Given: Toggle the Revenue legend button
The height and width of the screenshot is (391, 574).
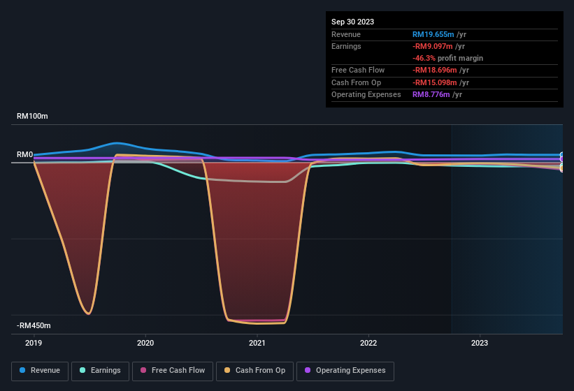Looking at the screenshot, I should (40, 371).
